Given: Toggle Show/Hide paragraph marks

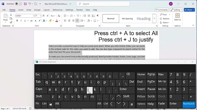Looking at the screenshot, I should pyautogui.click(x=98, y=16).
